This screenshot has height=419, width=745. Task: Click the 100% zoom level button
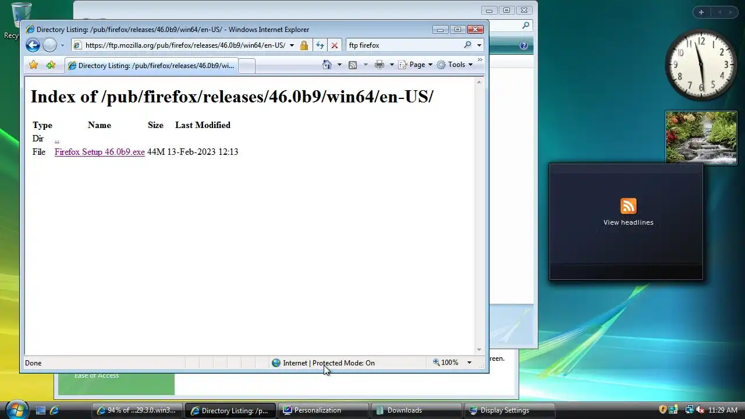(x=446, y=363)
